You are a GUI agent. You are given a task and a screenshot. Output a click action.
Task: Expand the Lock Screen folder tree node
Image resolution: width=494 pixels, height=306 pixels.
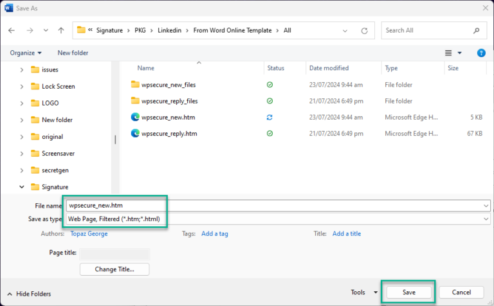coord(21,86)
